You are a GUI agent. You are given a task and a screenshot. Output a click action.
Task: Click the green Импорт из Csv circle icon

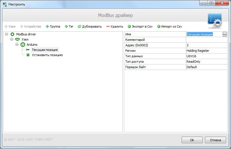pyautogui.click(x=159, y=26)
